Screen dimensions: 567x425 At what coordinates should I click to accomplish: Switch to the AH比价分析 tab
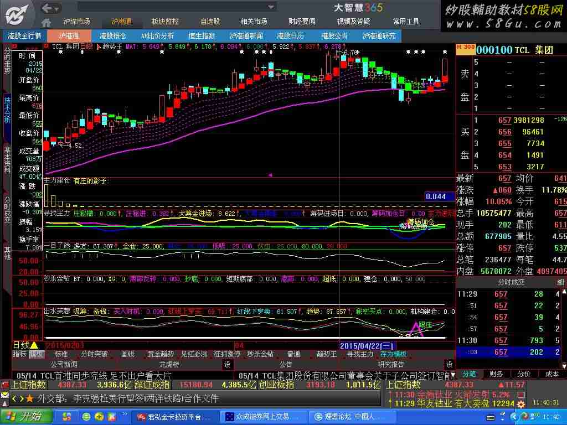(157, 36)
